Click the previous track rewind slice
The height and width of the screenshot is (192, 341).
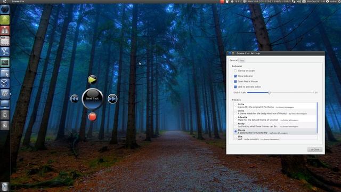75,99
